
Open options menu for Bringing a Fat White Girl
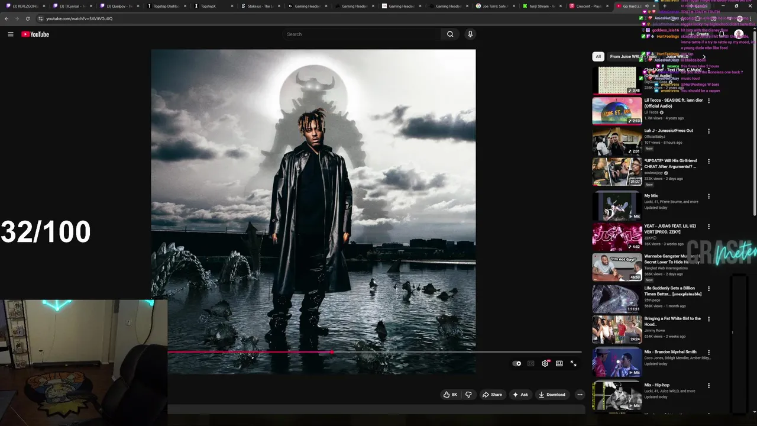(709, 319)
